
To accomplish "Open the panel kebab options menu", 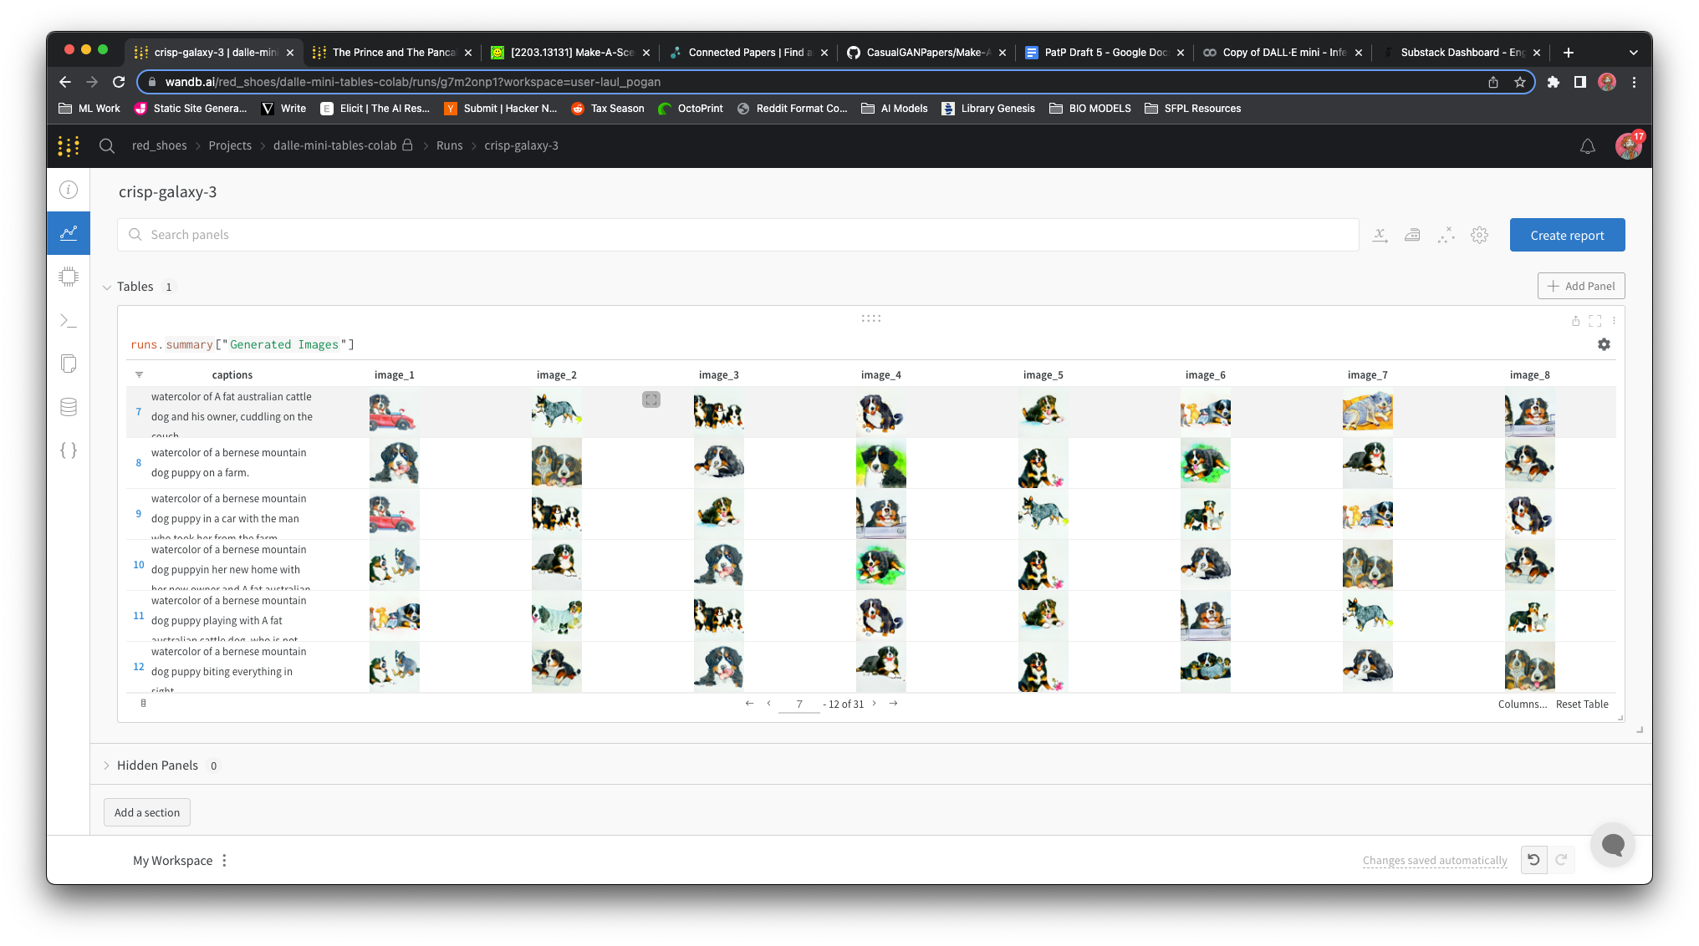I will point(1614,321).
